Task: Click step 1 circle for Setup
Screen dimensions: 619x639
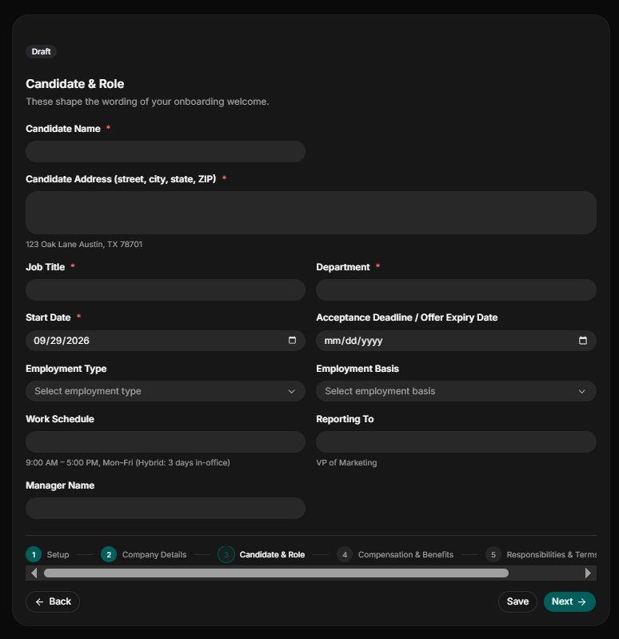Action: 34,555
